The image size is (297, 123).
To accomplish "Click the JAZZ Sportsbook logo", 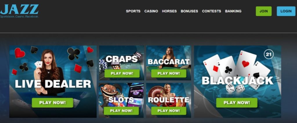I will [x=19, y=11].
